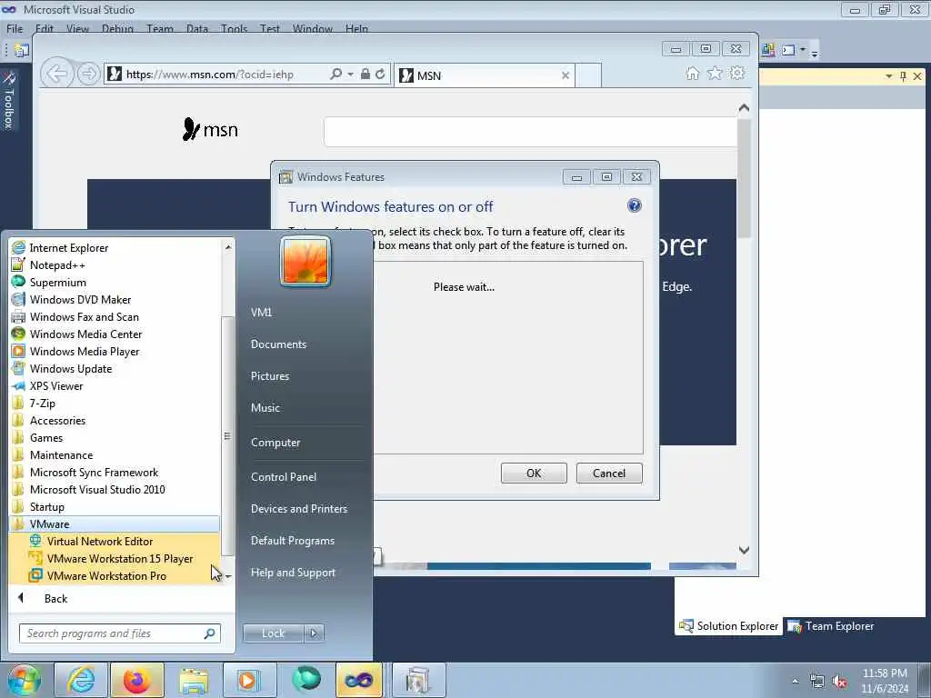Open Supermium in the programs list

(x=57, y=283)
